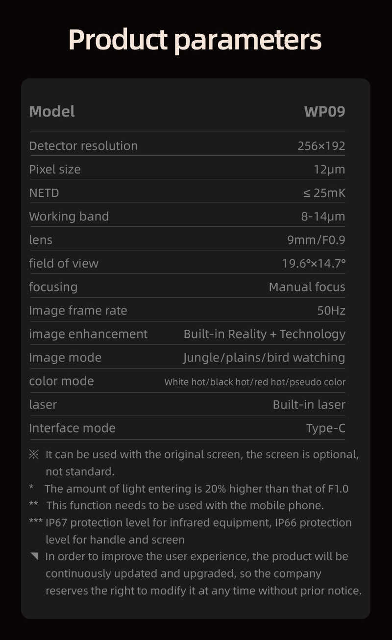The image size is (392, 640).
Task: Select the "Model" row label
Action: click(x=52, y=112)
